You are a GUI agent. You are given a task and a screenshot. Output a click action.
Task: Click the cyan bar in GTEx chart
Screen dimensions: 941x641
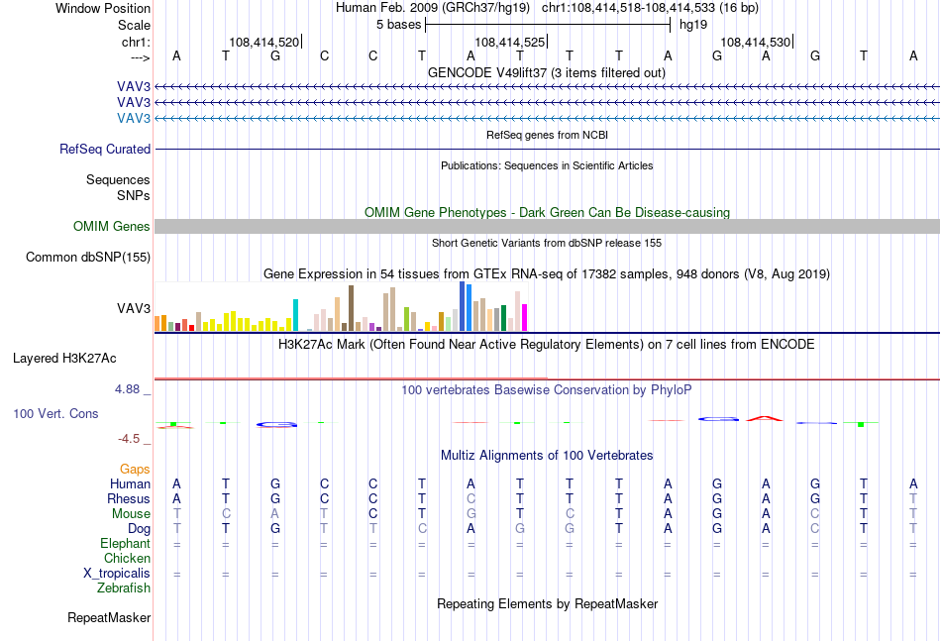[x=295, y=315]
